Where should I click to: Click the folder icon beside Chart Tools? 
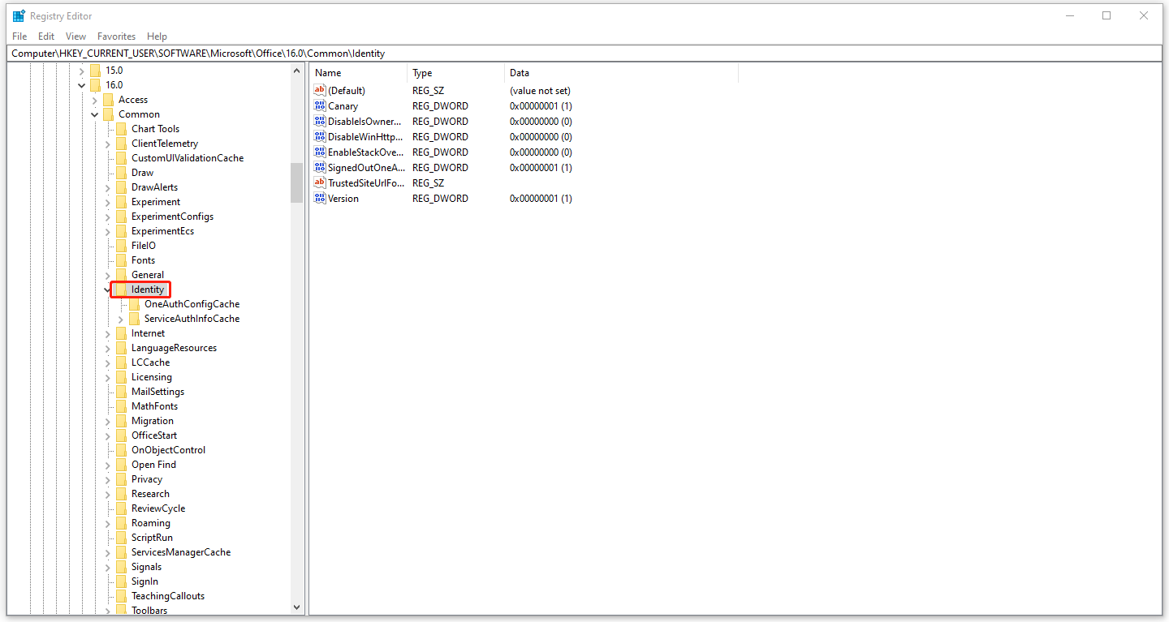point(122,129)
